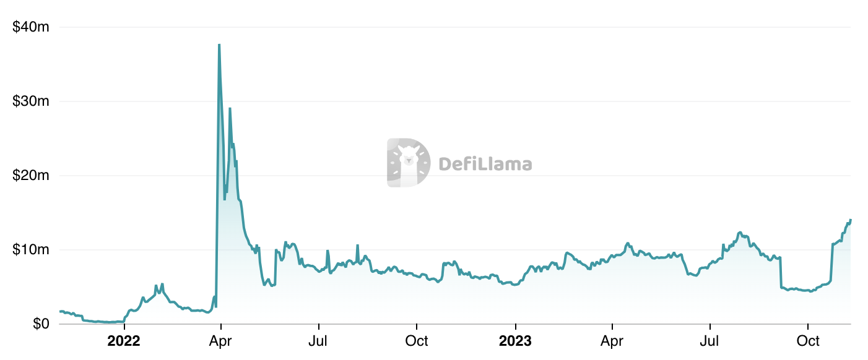Select the Jul label after 2023
Screen dimensions: 868x360
(x=710, y=341)
